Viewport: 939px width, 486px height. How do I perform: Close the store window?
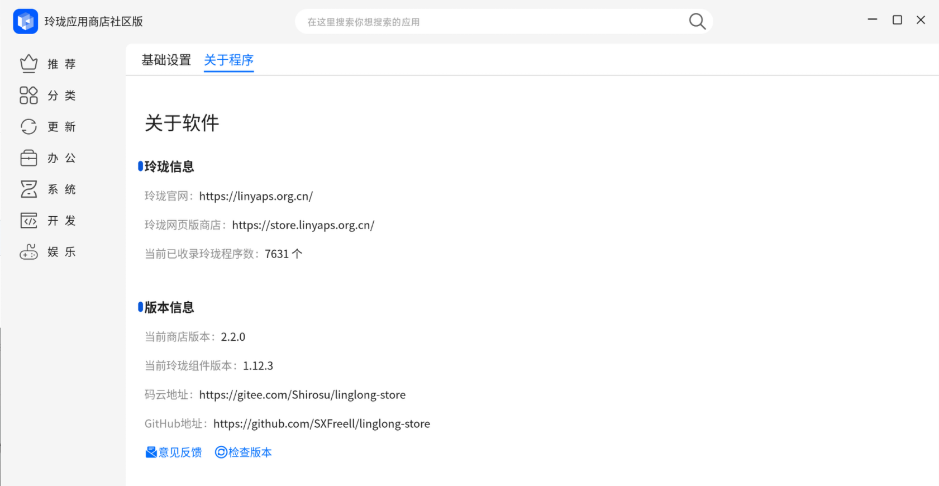pos(921,20)
